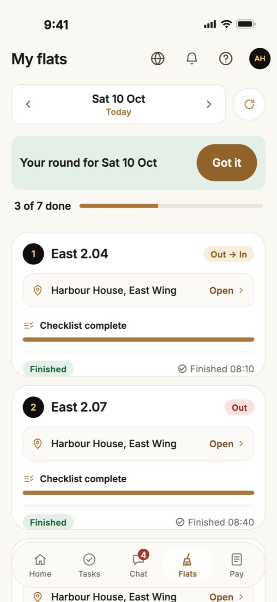Viewport: 277px width, 602px height.
Task: Tap the number 1 badge for East 2.04
Action: 33,254
